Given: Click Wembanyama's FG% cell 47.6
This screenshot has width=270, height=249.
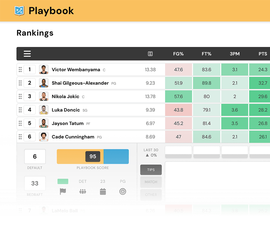Looking at the screenshot, I should 178,69.
